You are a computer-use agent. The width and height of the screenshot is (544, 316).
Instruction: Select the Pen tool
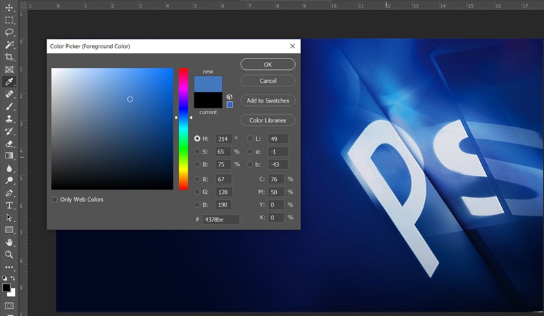pyautogui.click(x=9, y=193)
